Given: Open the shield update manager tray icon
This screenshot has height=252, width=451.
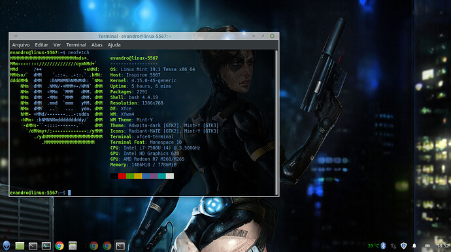Looking at the screenshot, I should [x=403, y=245].
